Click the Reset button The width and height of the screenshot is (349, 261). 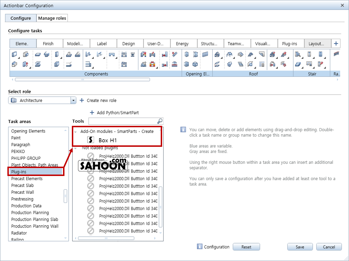click(246, 247)
